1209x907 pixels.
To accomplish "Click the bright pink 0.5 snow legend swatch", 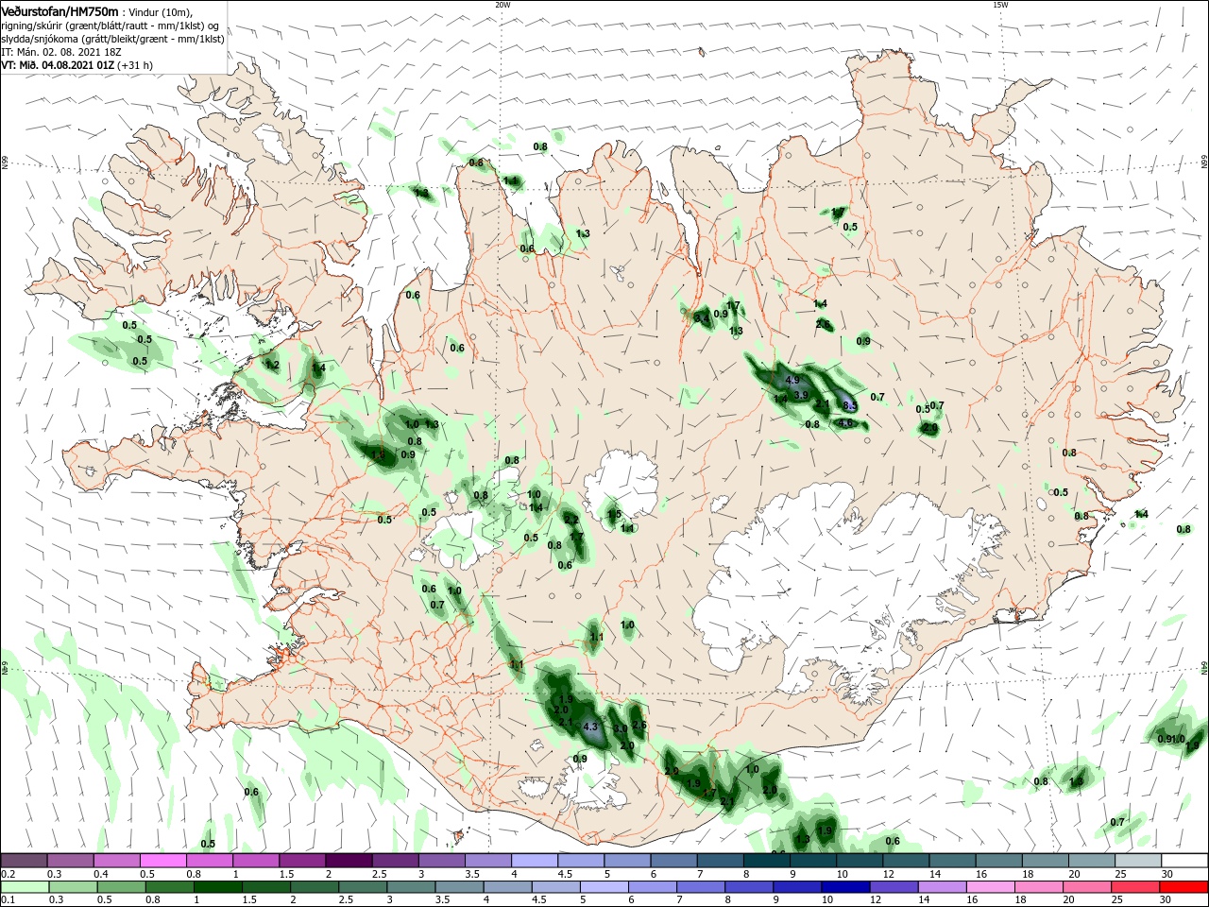I will click(x=163, y=861).
